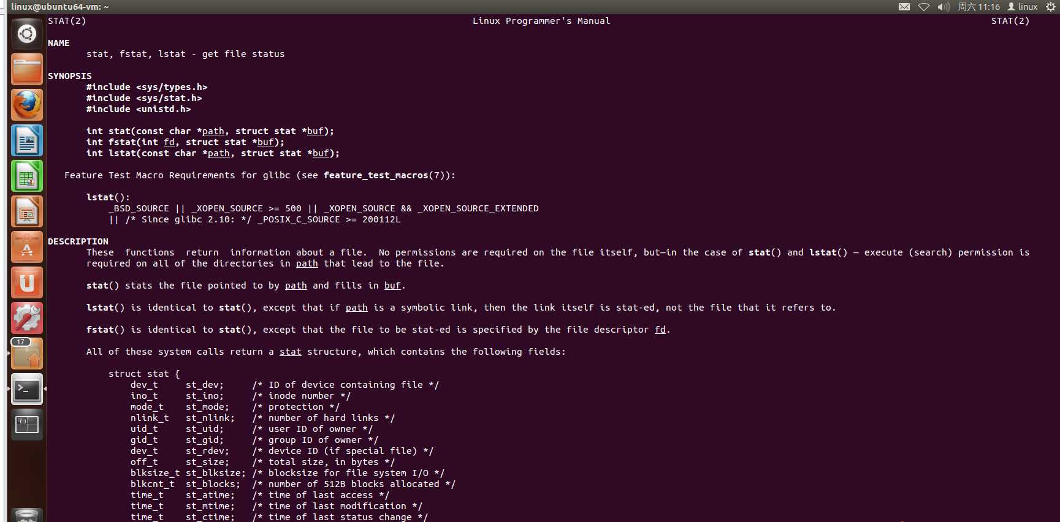Screen dimensions: 1060x522
Task: Click the 'int lstat(const char' prototype line
Action: (x=213, y=153)
